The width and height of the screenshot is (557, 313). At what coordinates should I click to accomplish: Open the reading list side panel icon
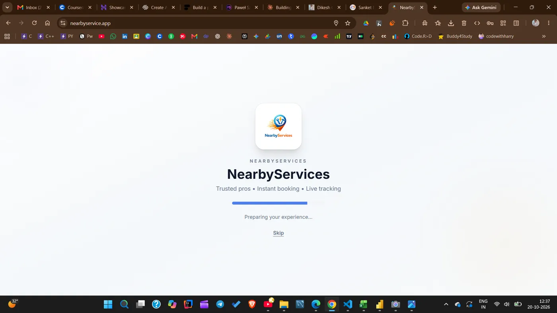(516, 23)
